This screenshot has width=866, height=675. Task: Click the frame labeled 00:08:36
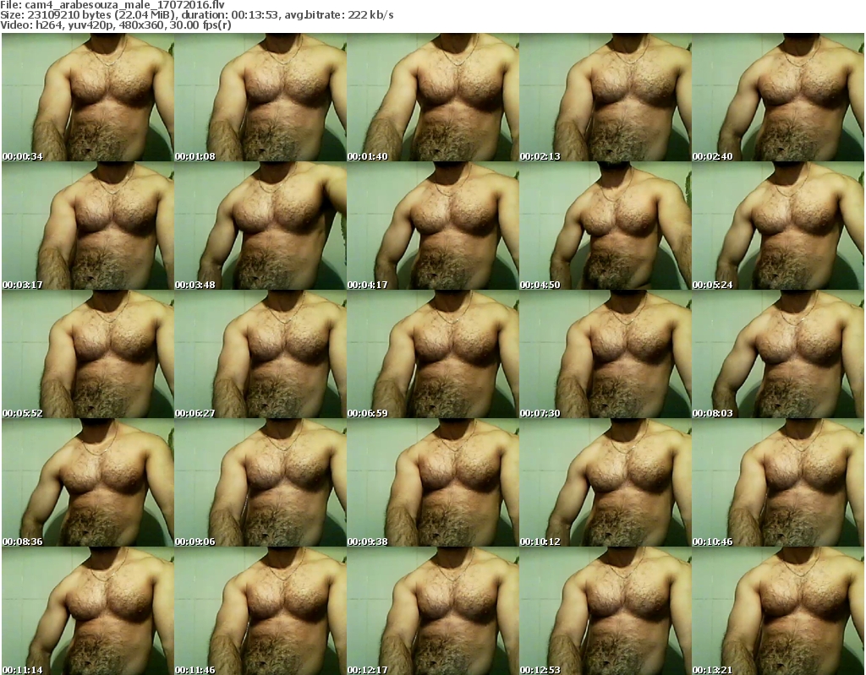(88, 483)
